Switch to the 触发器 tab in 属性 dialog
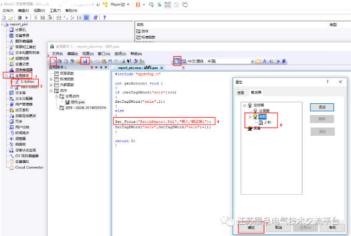 pyautogui.click(x=256, y=92)
